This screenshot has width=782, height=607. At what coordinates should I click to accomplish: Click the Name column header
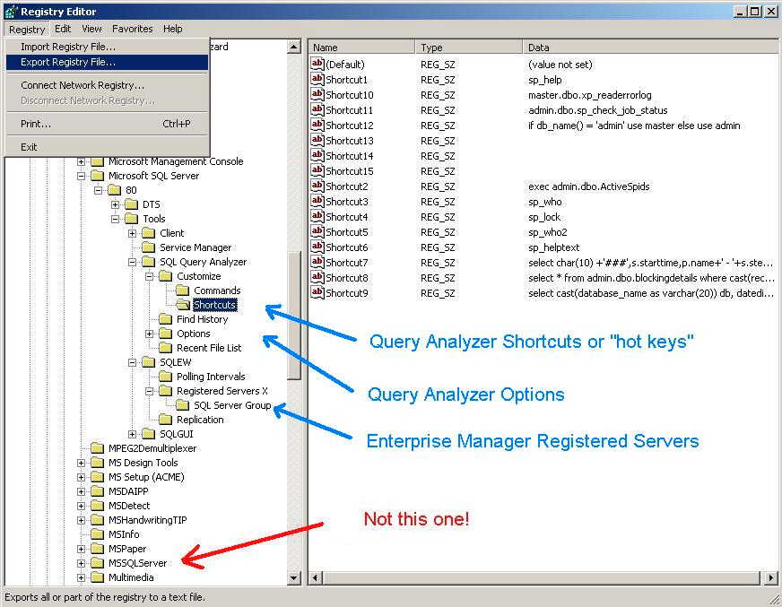coord(361,48)
